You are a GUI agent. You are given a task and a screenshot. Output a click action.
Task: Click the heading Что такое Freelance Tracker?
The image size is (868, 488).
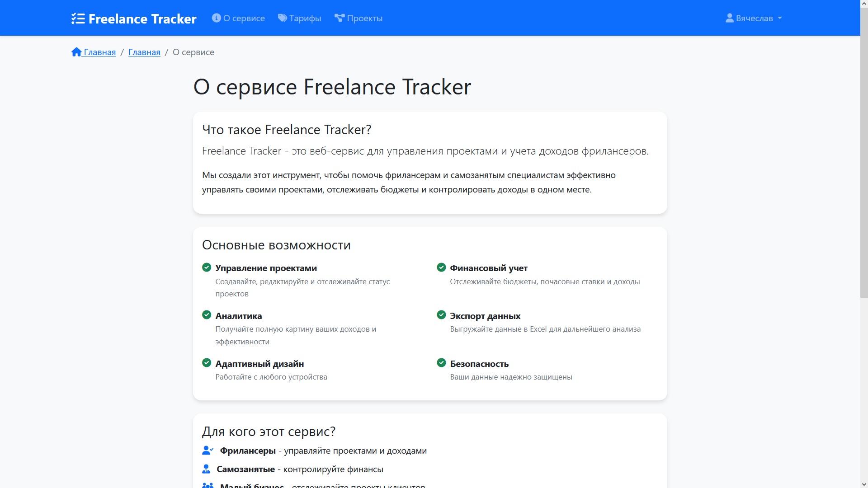click(287, 130)
